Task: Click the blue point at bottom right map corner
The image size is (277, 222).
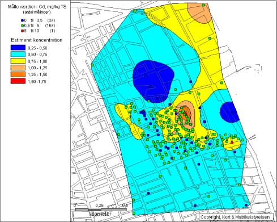Action: click(246, 205)
